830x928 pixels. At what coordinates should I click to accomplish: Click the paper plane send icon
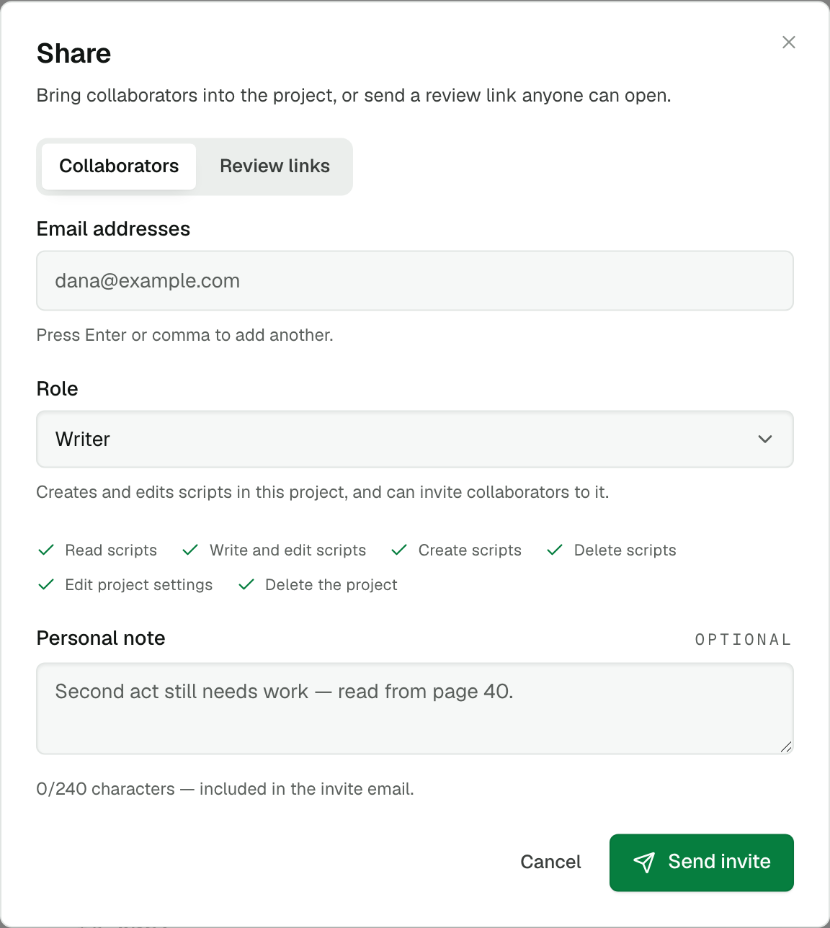[x=644, y=862]
